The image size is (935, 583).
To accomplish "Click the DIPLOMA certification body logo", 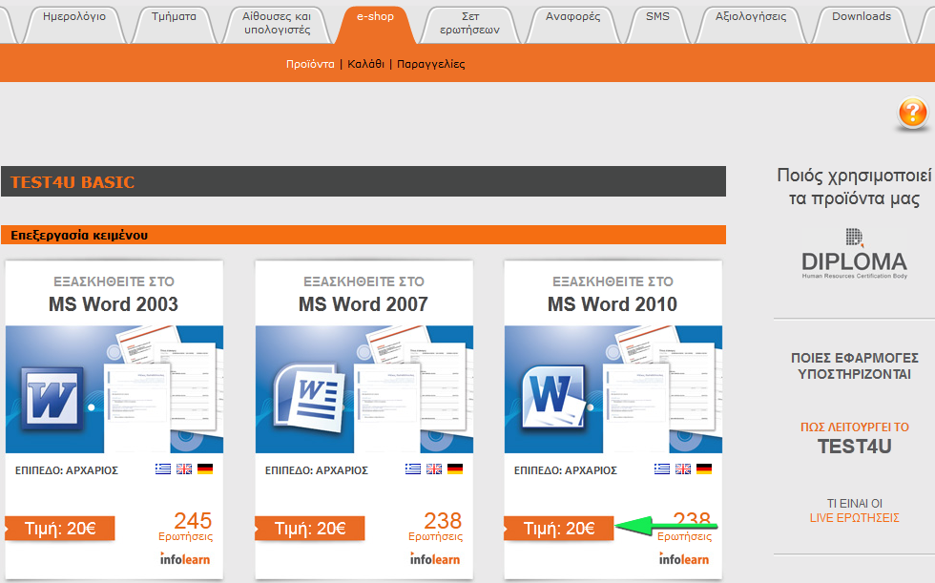I will click(854, 255).
